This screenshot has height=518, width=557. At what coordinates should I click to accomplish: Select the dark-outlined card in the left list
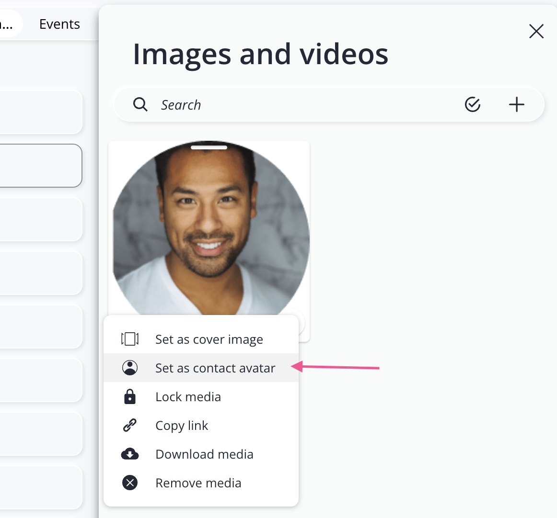(41, 166)
